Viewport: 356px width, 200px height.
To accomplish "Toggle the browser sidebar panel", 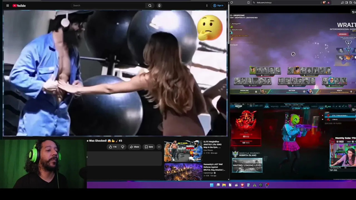I will (x=346, y=2).
